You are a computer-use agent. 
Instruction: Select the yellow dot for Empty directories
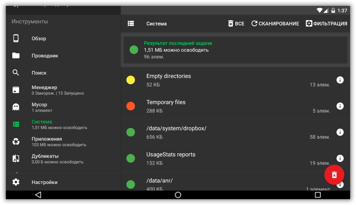tap(131, 80)
